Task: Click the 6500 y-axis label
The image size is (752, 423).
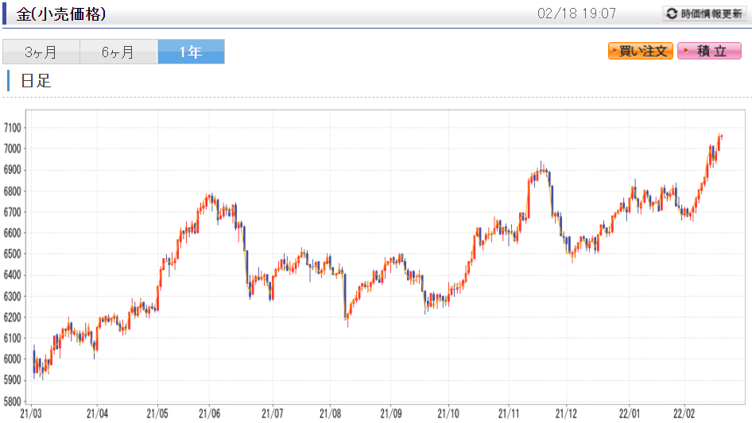Action: [x=13, y=255]
